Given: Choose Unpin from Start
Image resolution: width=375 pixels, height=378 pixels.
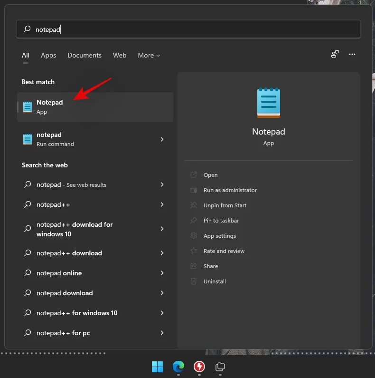Looking at the screenshot, I should [225, 205].
